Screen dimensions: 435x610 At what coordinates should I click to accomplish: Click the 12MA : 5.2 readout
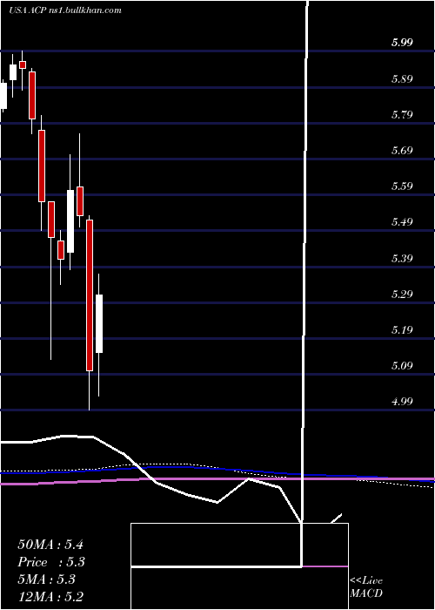pyautogui.click(x=50, y=597)
